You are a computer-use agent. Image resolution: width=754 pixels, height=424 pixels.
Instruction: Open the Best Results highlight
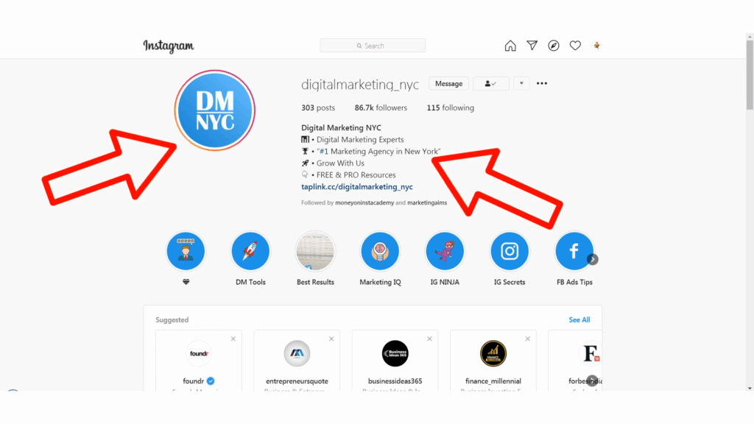(315, 252)
